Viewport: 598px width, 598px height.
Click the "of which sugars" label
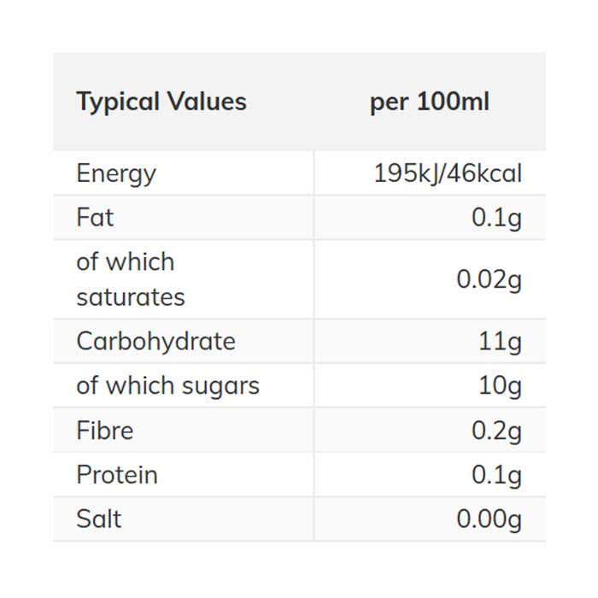[167, 385]
